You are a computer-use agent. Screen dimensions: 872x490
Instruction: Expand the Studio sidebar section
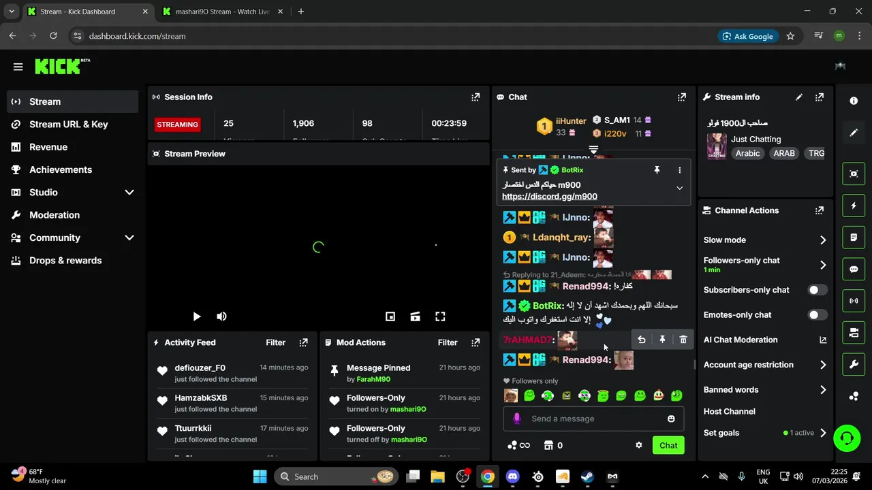coord(129,193)
